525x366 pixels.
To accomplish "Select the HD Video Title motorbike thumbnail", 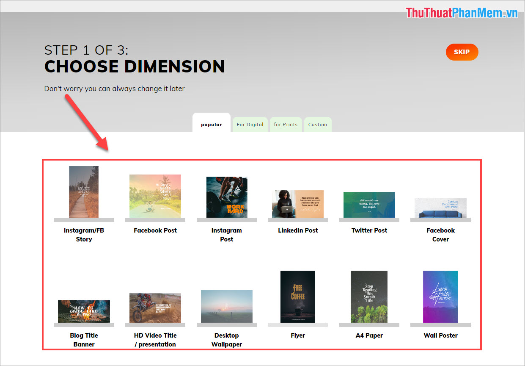I will [x=155, y=308].
